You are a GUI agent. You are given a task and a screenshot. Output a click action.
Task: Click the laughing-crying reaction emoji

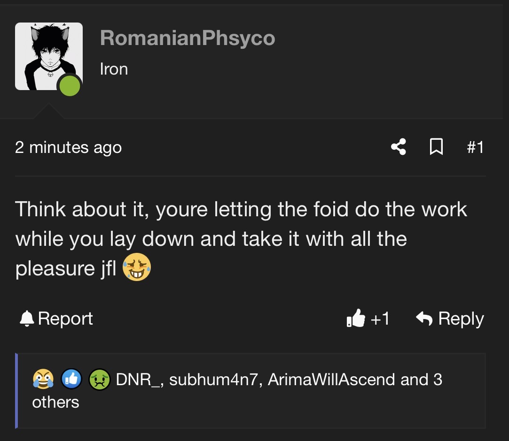42,379
